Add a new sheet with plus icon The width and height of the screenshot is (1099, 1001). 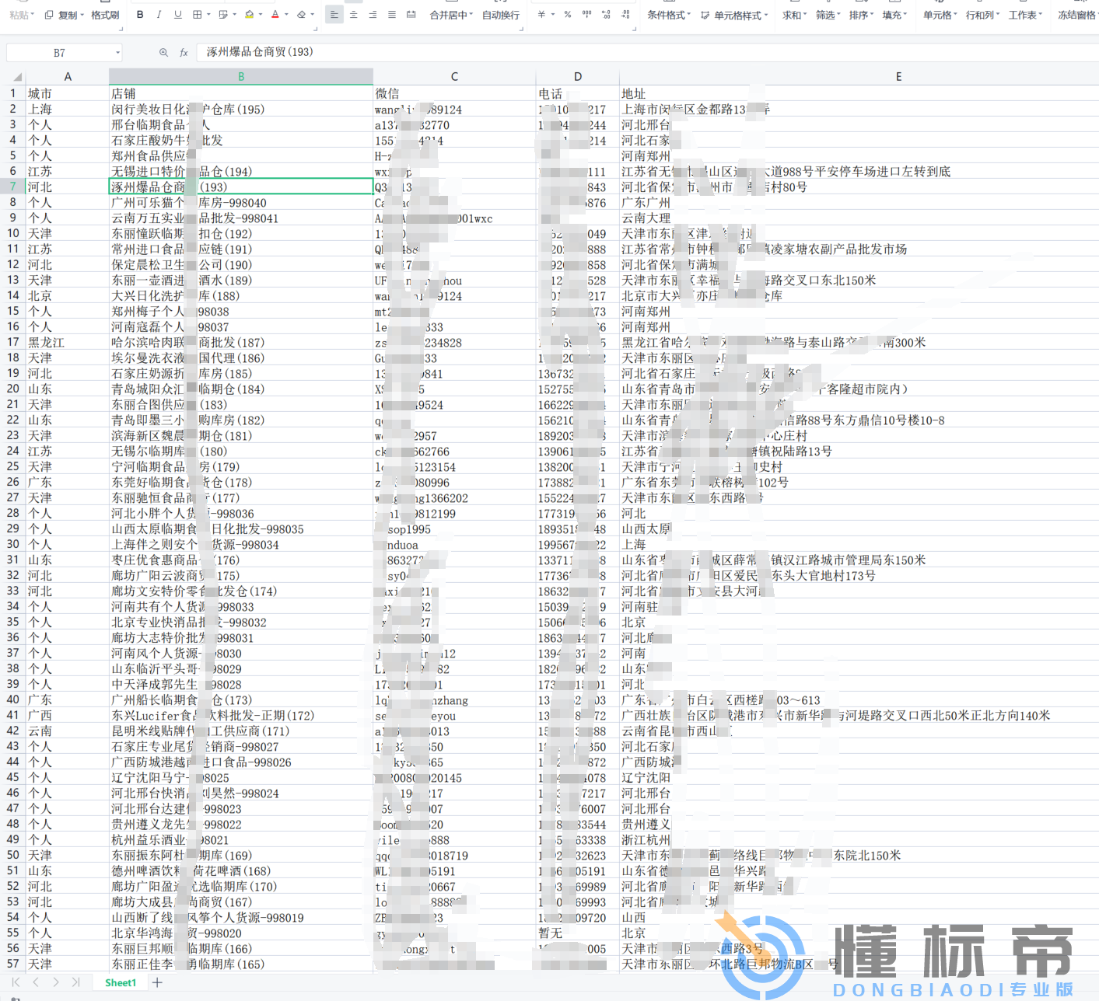tap(157, 982)
